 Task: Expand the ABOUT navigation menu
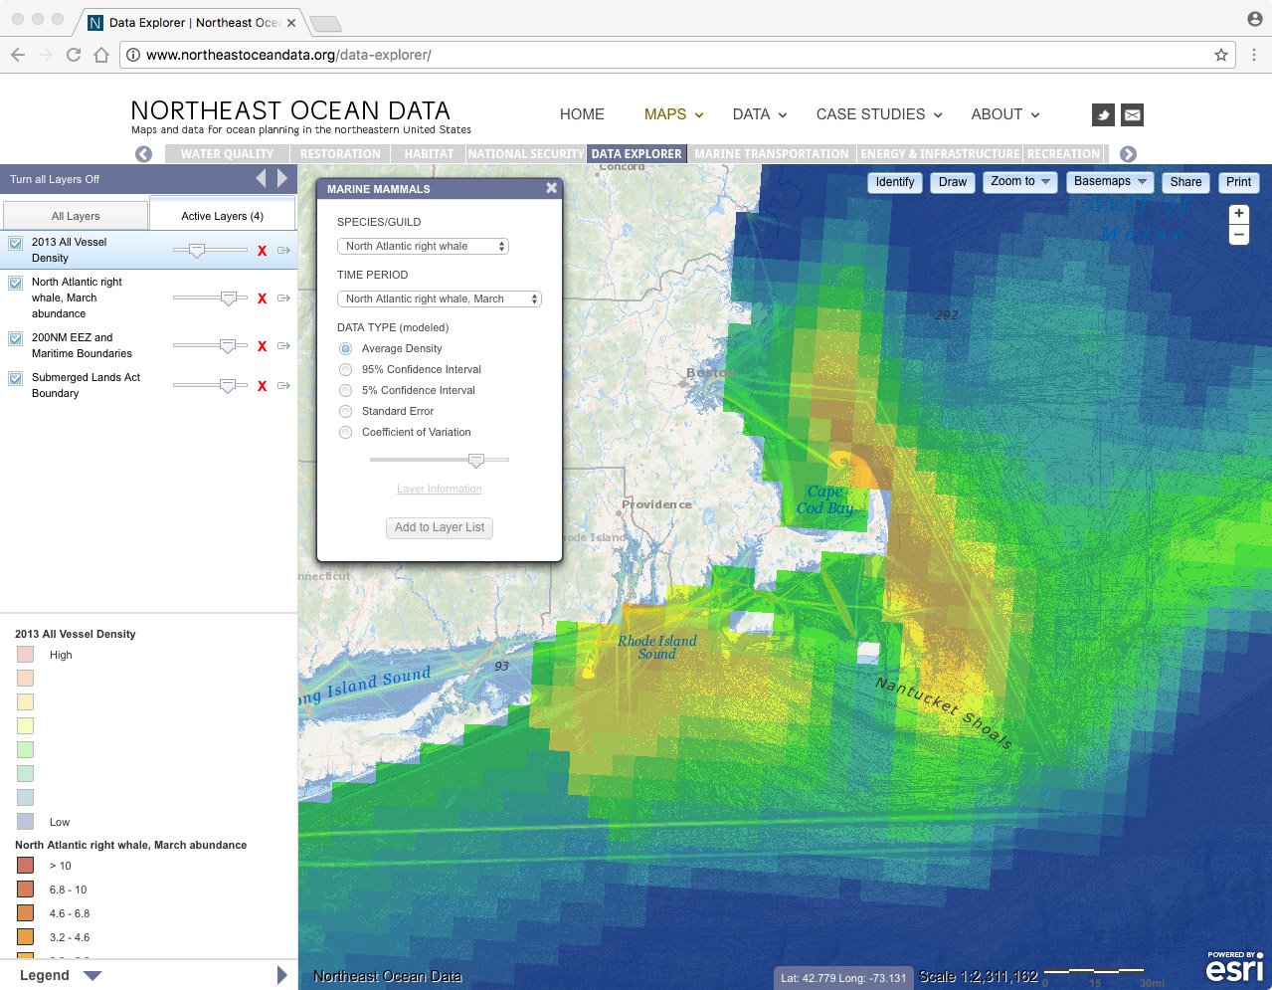1005,114
